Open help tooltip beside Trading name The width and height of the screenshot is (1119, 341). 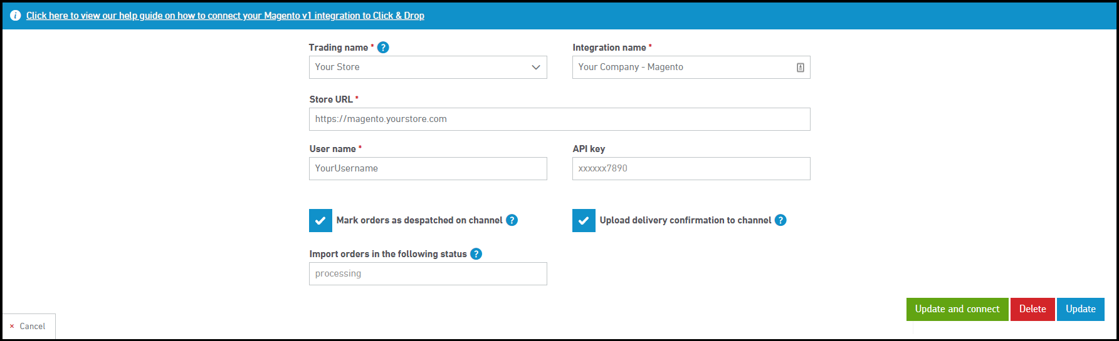tap(383, 48)
